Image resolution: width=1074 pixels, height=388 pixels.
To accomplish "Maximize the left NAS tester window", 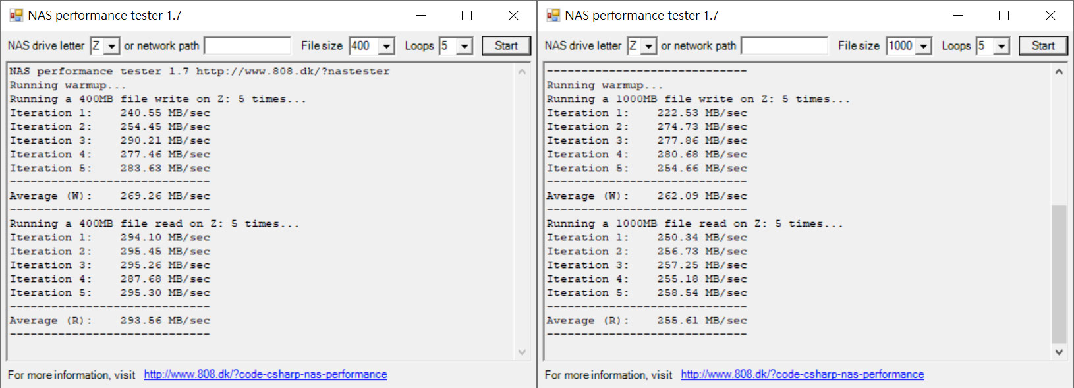I will pyautogui.click(x=466, y=15).
